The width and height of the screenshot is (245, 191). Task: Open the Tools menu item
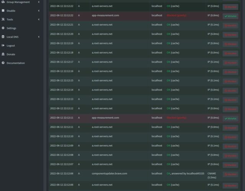(x=10, y=19)
